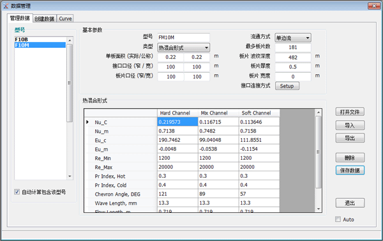Select the Pr Index, Hot row header
This screenshot has height=241, width=383.
(x=121, y=176)
